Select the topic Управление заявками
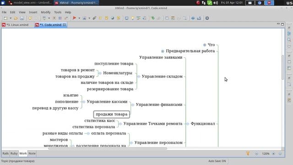 [x=161, y=57]
